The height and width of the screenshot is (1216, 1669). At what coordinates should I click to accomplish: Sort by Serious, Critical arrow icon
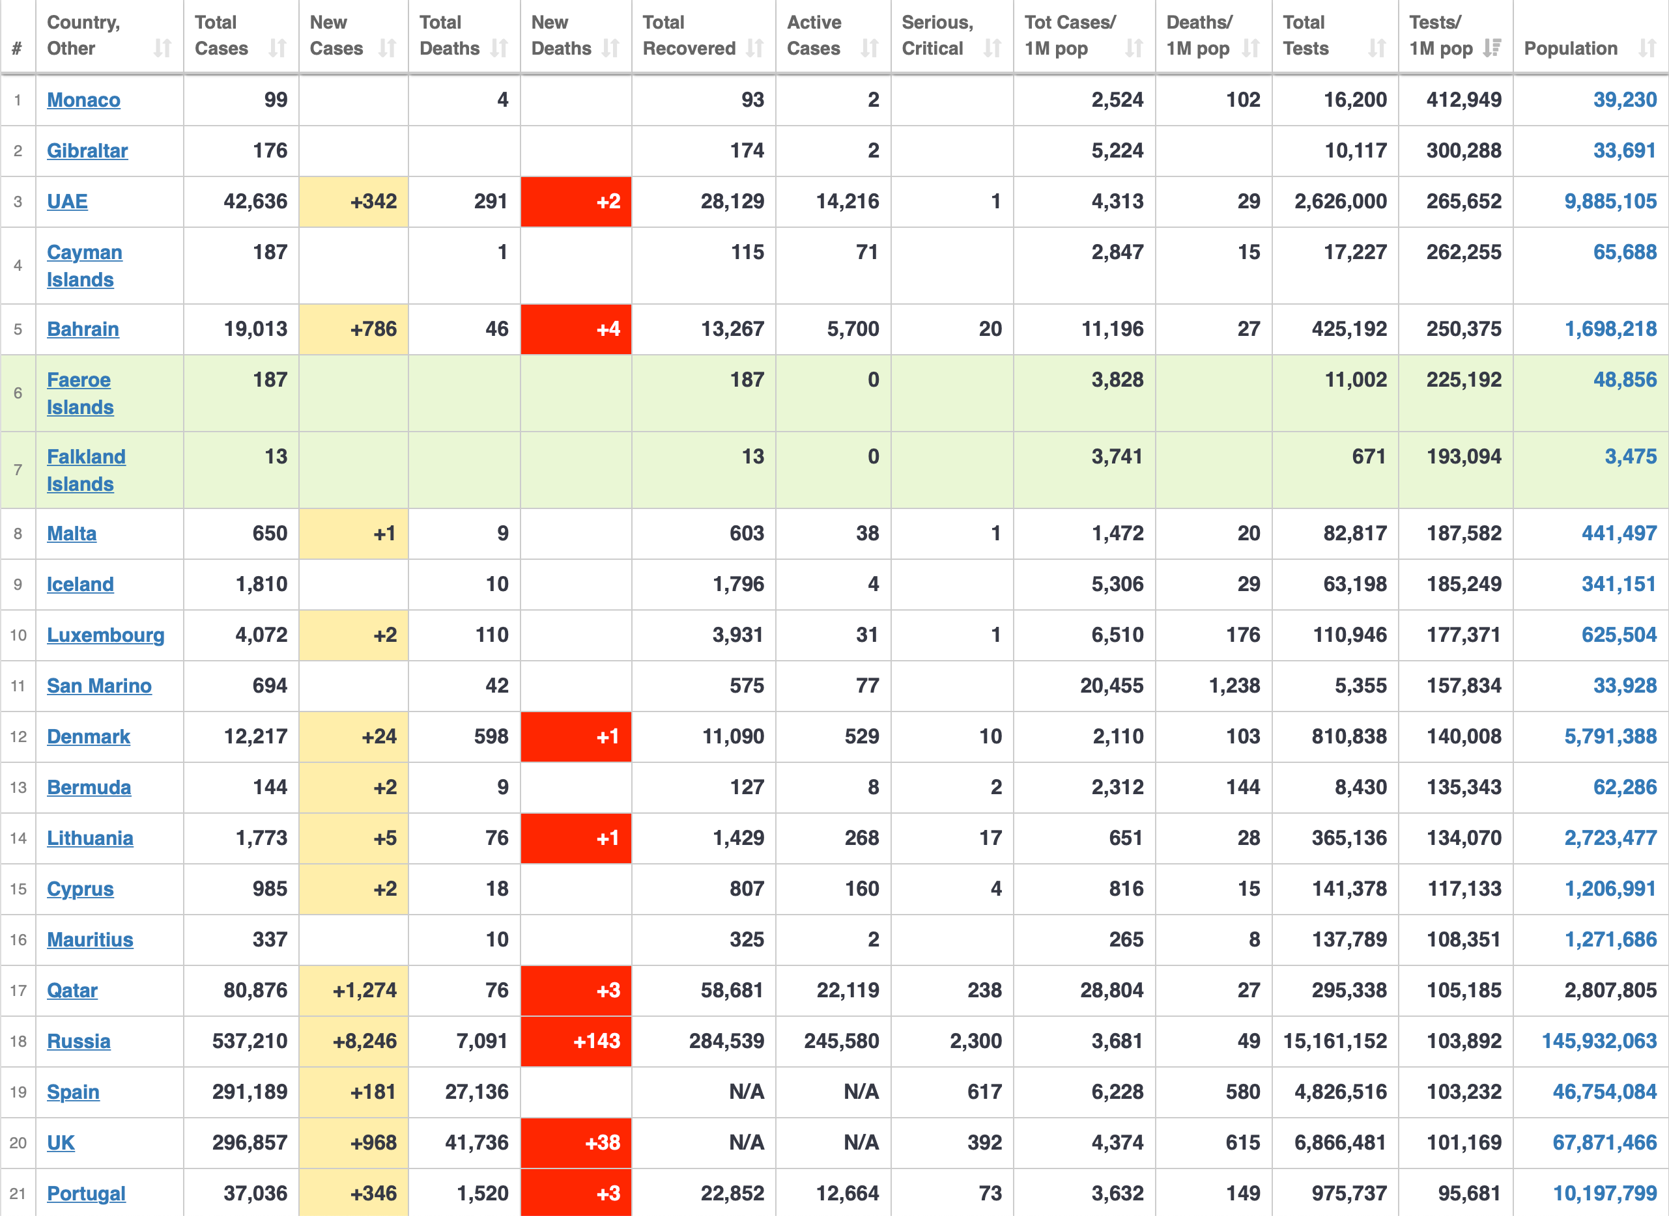coord(993,49)
